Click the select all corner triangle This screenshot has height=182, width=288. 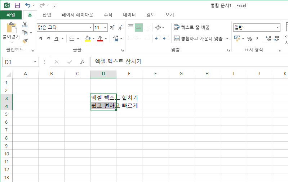pyautogui.click(x=8, y=74)
